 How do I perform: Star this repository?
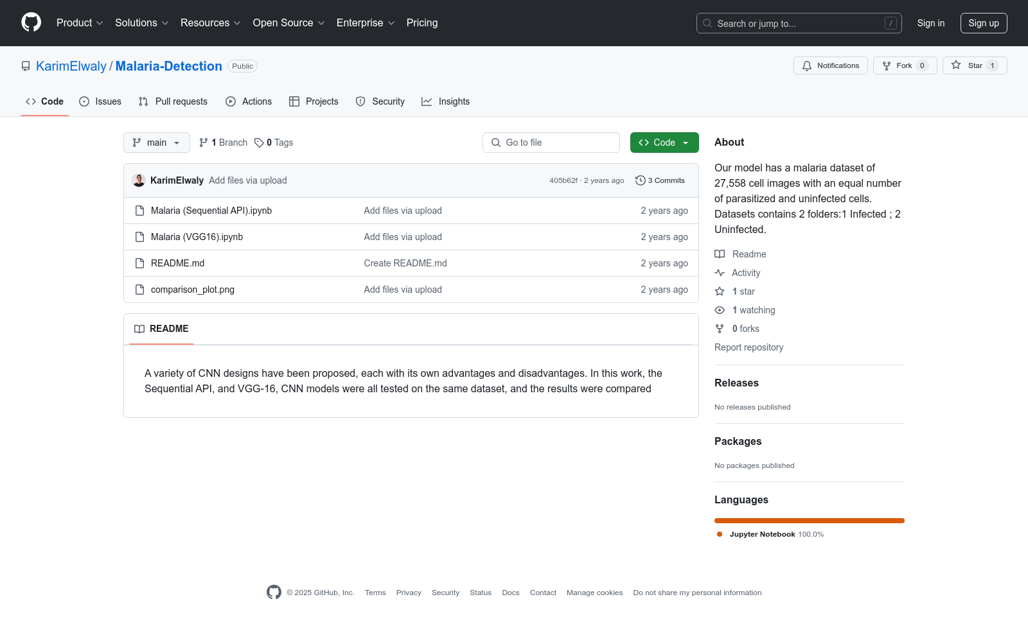pos(975,65)
